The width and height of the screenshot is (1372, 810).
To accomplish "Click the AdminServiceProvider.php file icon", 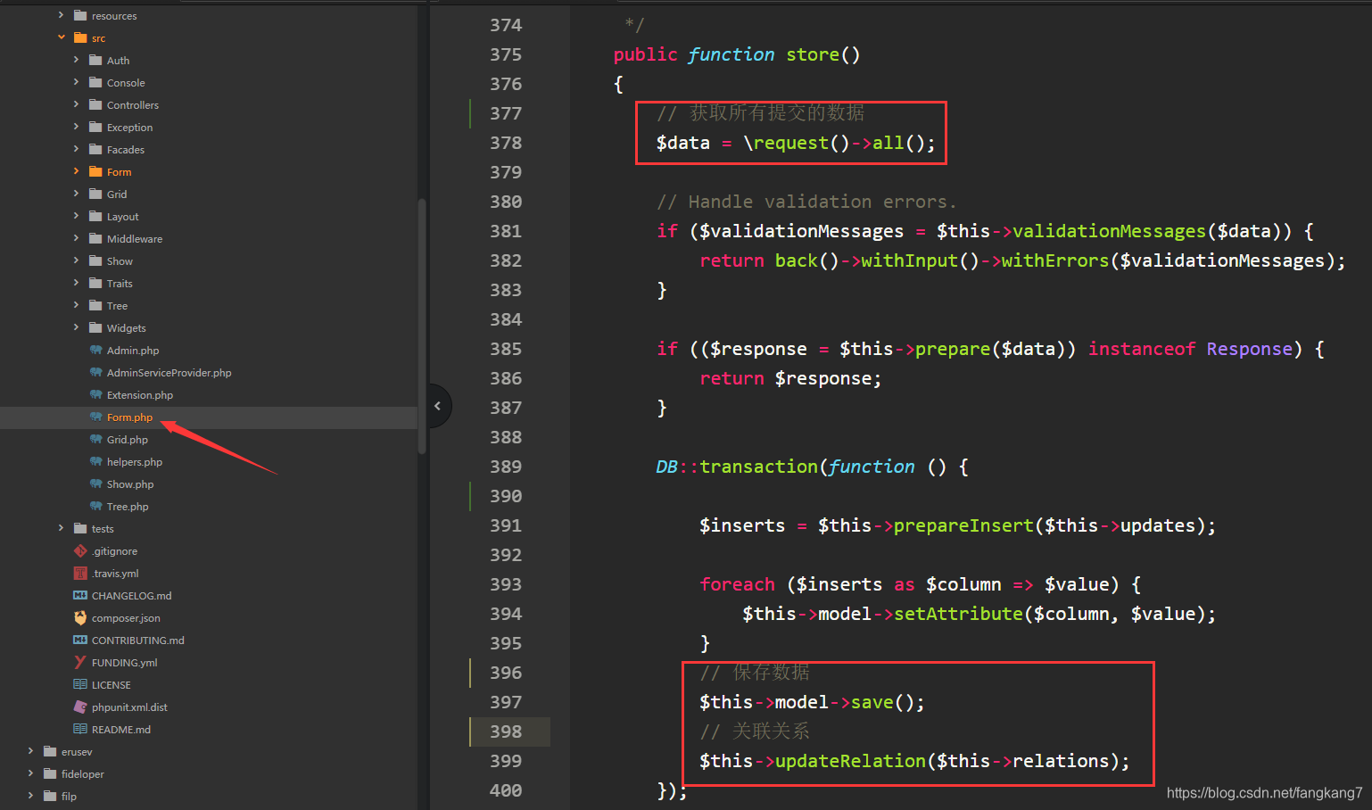I will click(x=95, y=372).
